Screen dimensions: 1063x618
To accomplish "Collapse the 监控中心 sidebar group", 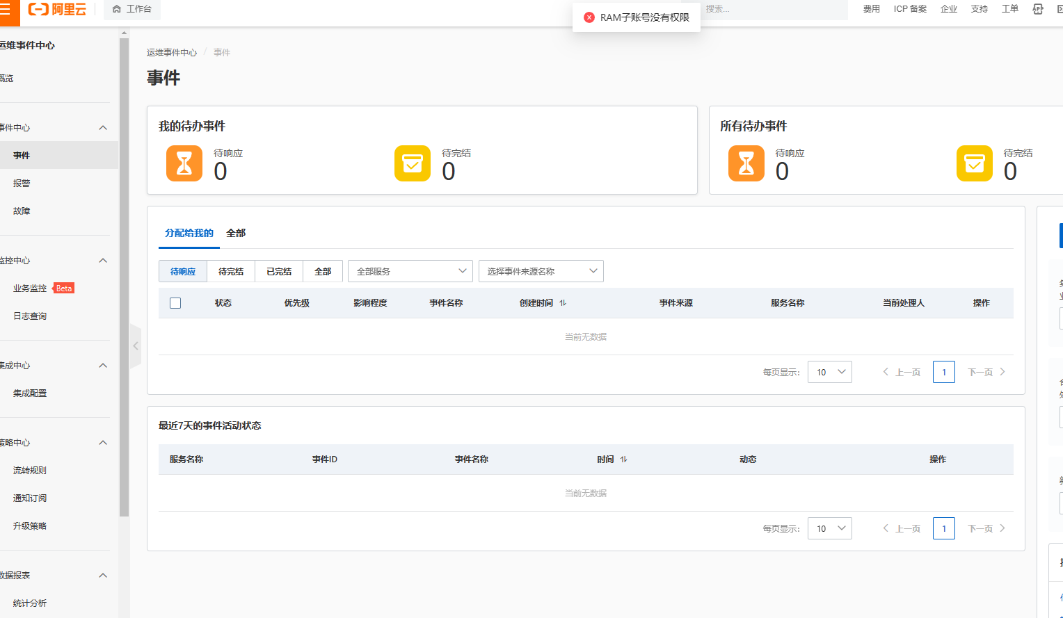I will click(103, 261).
